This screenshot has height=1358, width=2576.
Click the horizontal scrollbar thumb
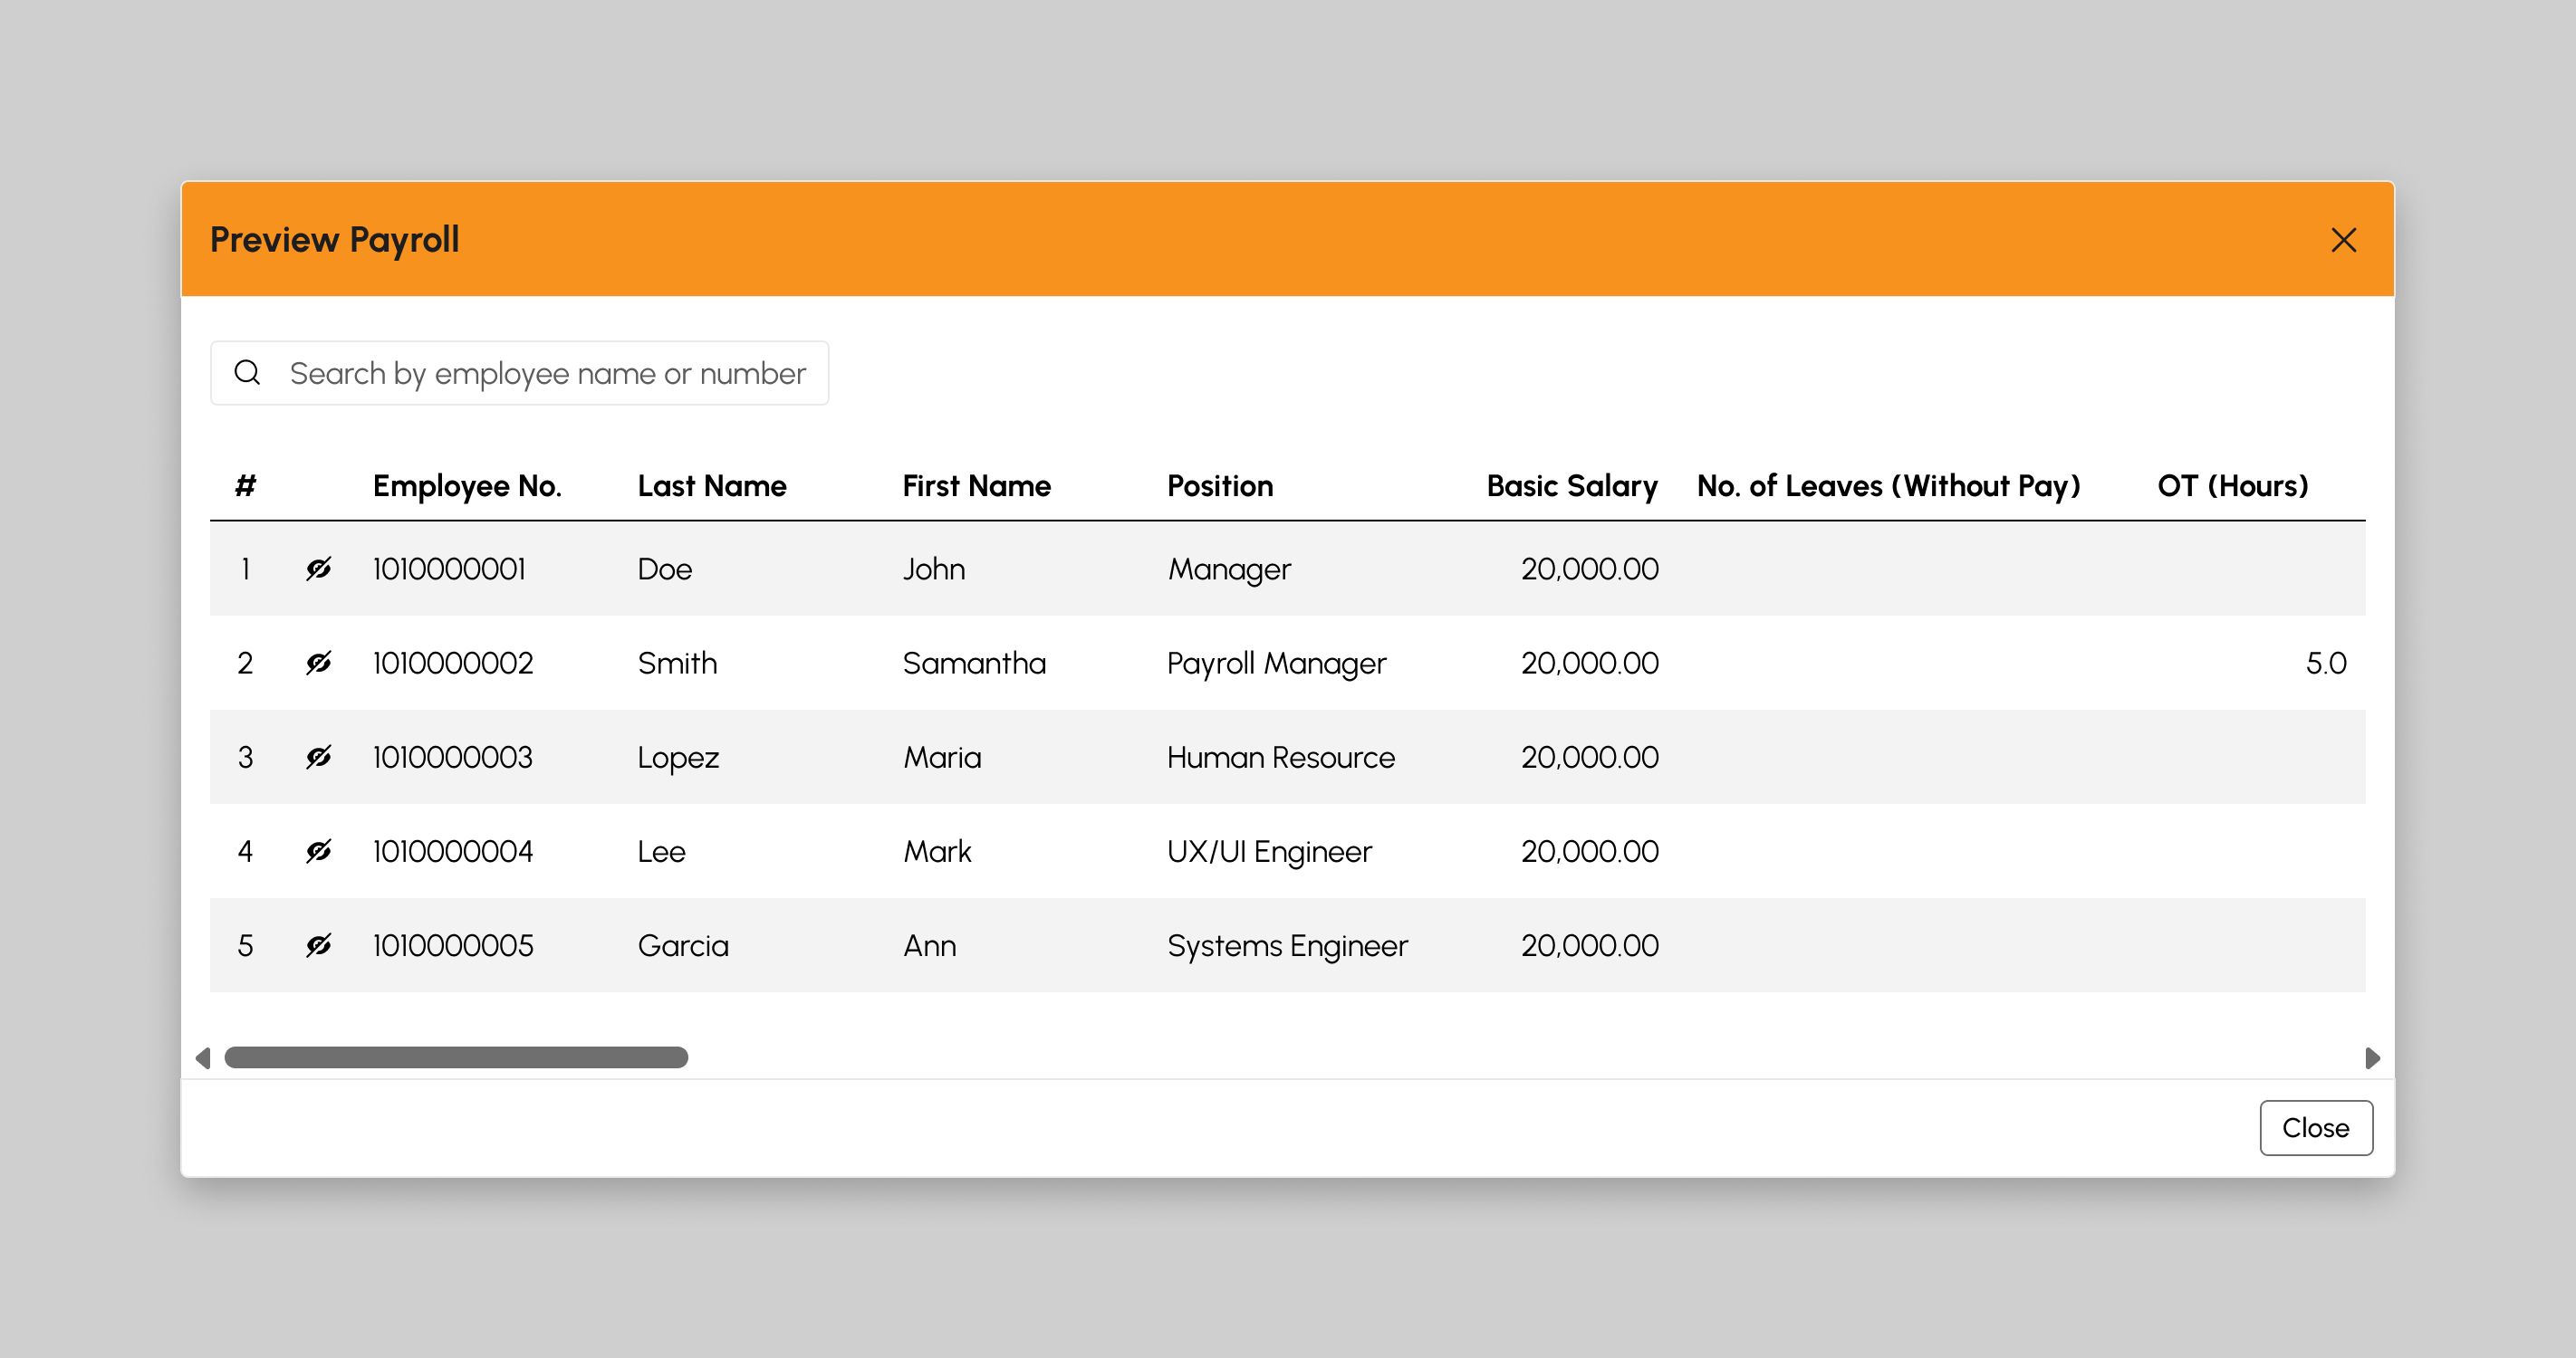[x=456, y=1057]
